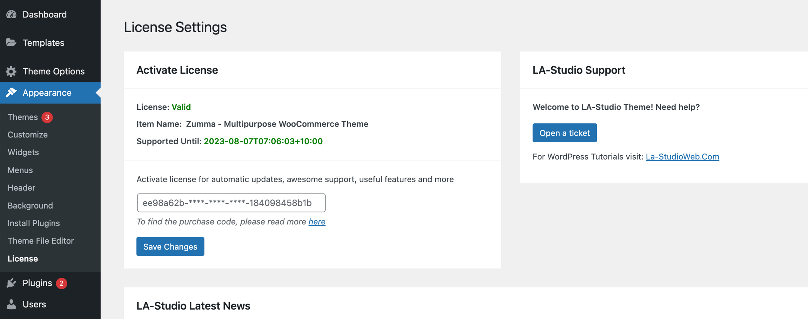
Task: Click the Templates folder icon
Action: [11, 43]
